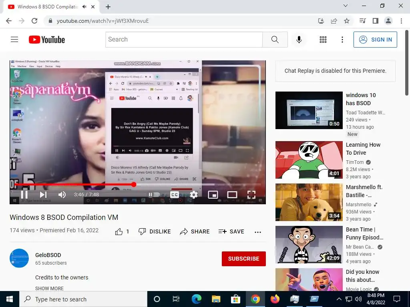Open Chrome media controls icon
The height and width of the screenshot is (307, 410).
pyautogui.click(x=362, y=21)
